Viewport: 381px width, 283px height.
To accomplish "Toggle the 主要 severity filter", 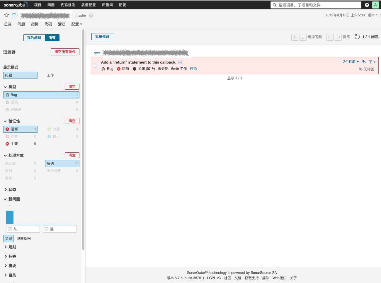I will coord(20,144).
